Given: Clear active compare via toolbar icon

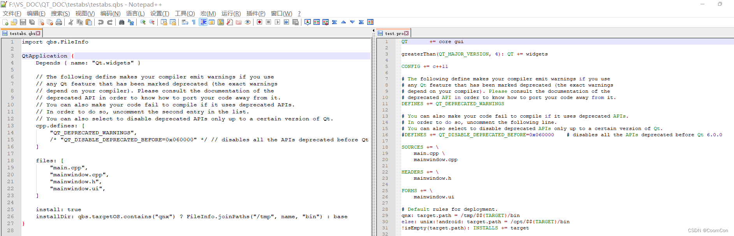Looking at the screenshot, I should pos(326,22).
